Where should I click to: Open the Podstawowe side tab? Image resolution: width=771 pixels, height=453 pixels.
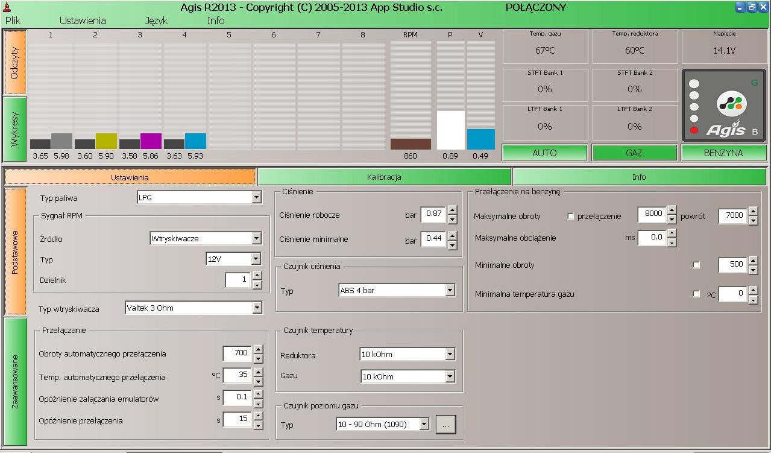[15, 252]
